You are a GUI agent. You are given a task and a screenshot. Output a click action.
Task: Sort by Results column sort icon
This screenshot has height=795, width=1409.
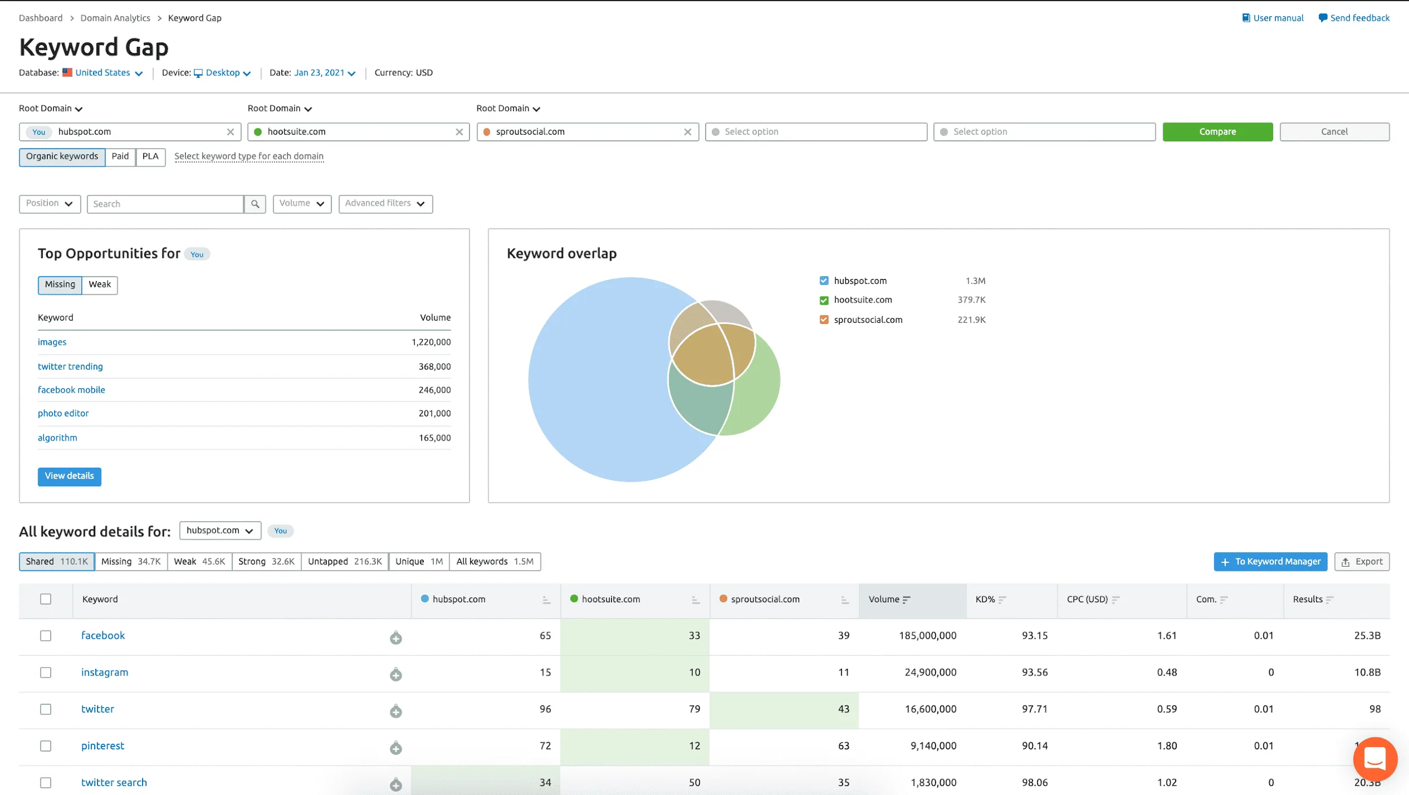1330,600
